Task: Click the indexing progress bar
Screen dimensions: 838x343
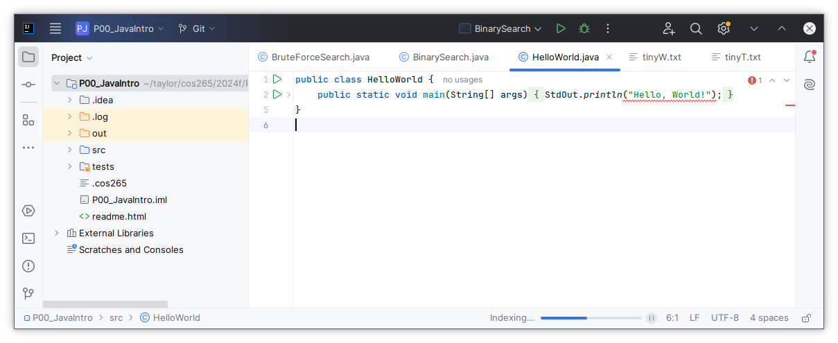Action: point(591,318)
